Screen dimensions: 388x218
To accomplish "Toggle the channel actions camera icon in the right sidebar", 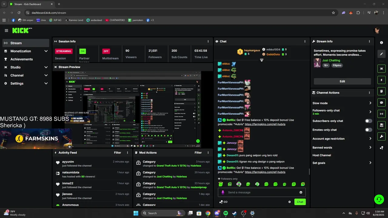I will [382, 125].
